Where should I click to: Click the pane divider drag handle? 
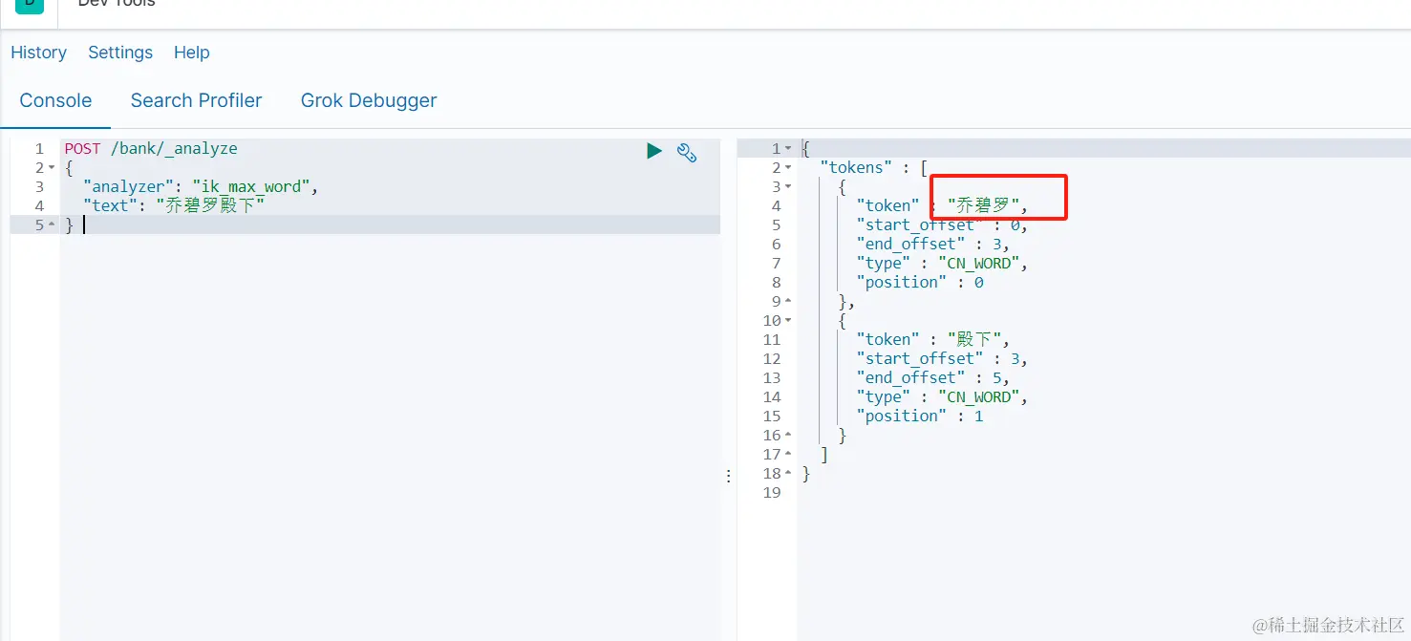coord(729,475)
